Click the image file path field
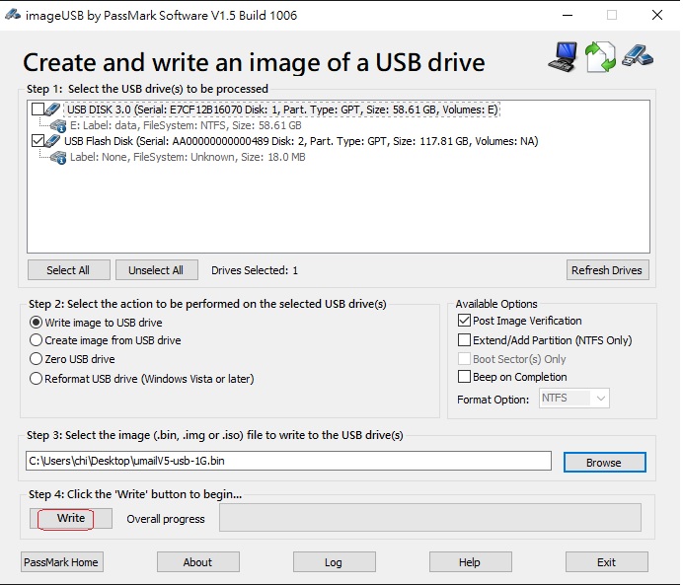Image resolution: width=683 pixels, height=585 pixels. click(288, 461)
